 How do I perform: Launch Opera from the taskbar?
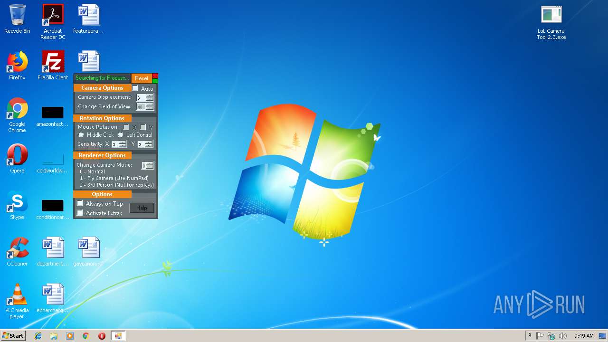coord(102,336)
